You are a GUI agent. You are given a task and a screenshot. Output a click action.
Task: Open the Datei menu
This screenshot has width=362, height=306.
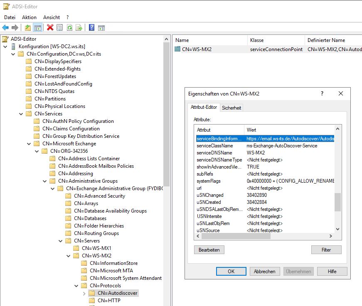[10, 17]
